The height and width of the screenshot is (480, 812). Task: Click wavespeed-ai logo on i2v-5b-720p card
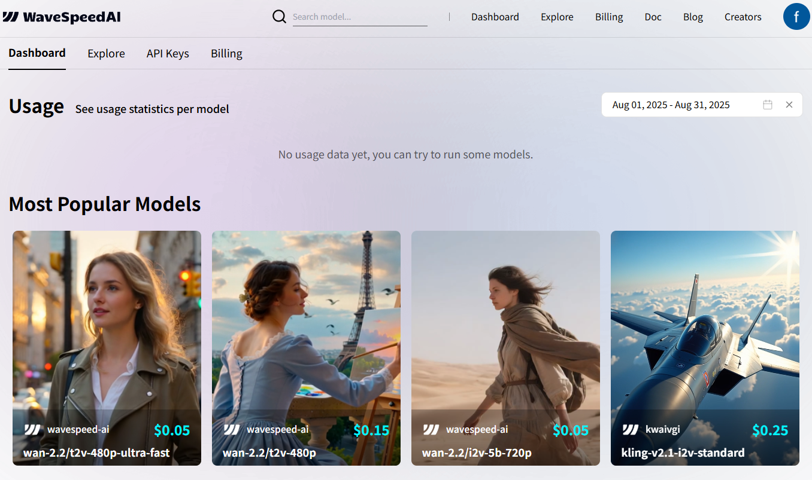431,429
